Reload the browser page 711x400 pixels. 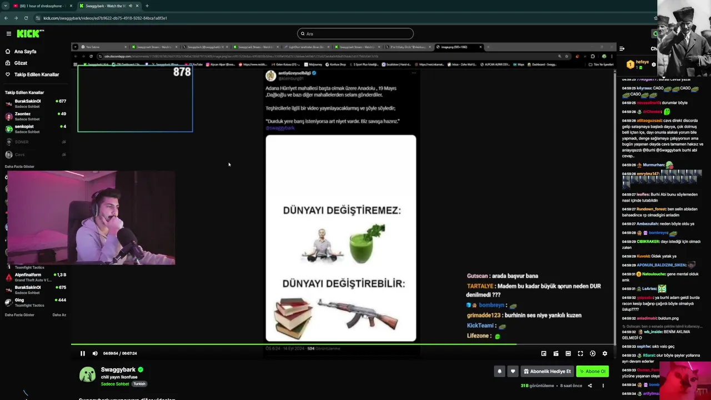[x=26, y=18]
